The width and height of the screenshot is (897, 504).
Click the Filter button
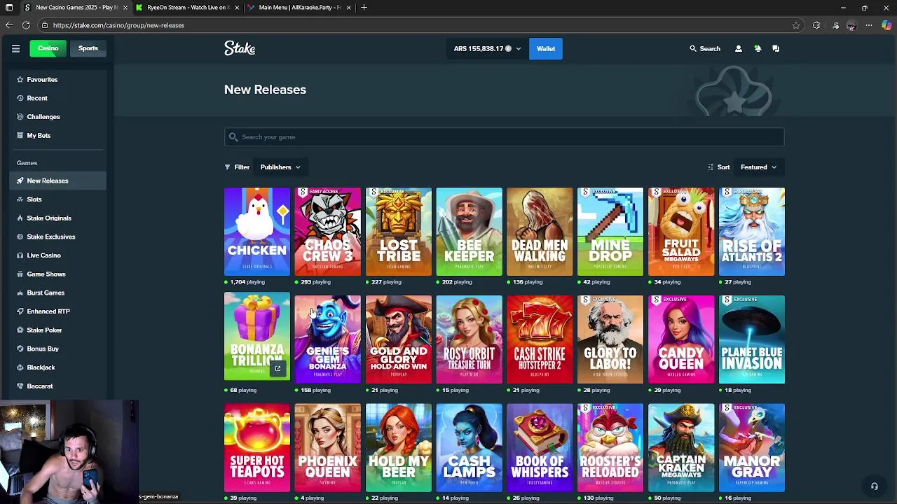(237, 167)
